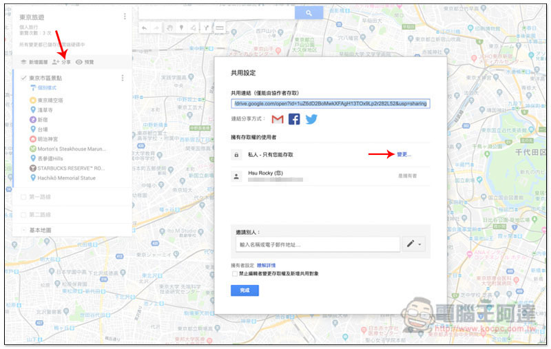Enable the 第一路線 layer checkbox

[23, 197]
